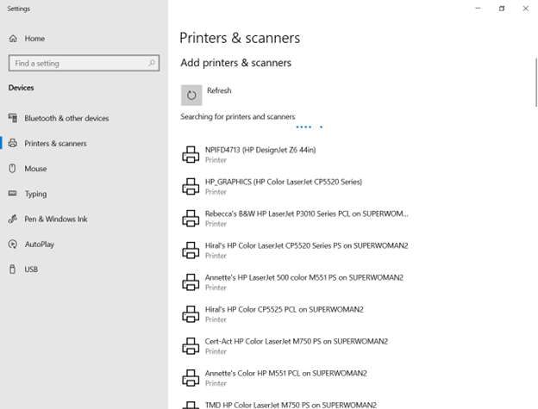The image size is (538, 409).
Task: Open Typing settings page
Action: 84,194
